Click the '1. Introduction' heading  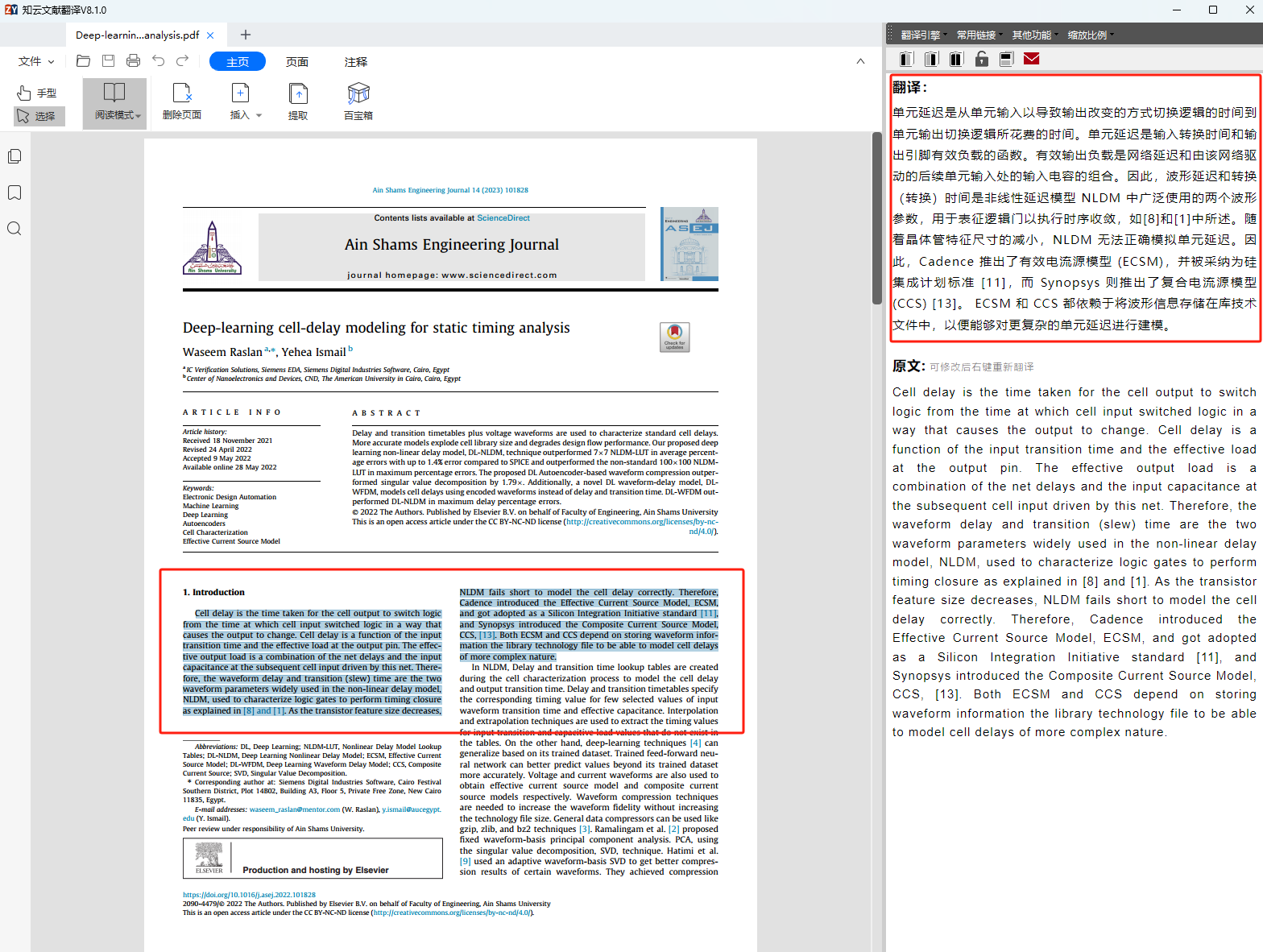tap(213, 592)
